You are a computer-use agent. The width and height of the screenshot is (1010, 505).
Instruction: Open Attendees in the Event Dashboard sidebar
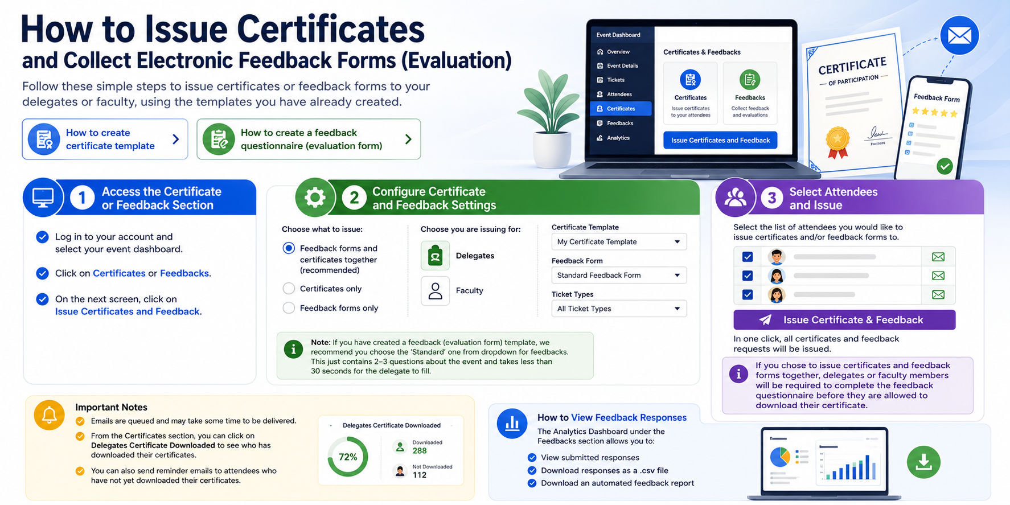click(619, 95)
